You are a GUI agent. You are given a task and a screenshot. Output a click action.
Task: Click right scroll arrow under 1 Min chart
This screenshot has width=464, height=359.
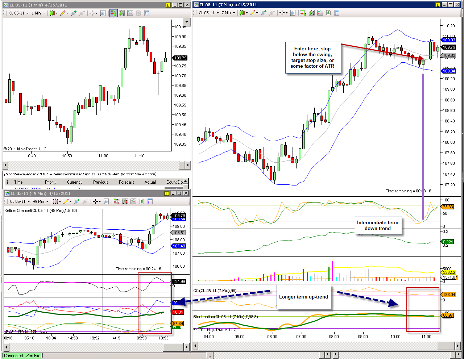coord(188,165)
